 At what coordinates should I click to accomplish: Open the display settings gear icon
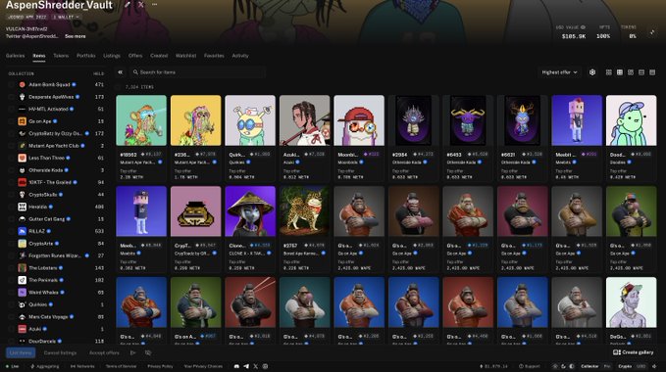(592, 72)
